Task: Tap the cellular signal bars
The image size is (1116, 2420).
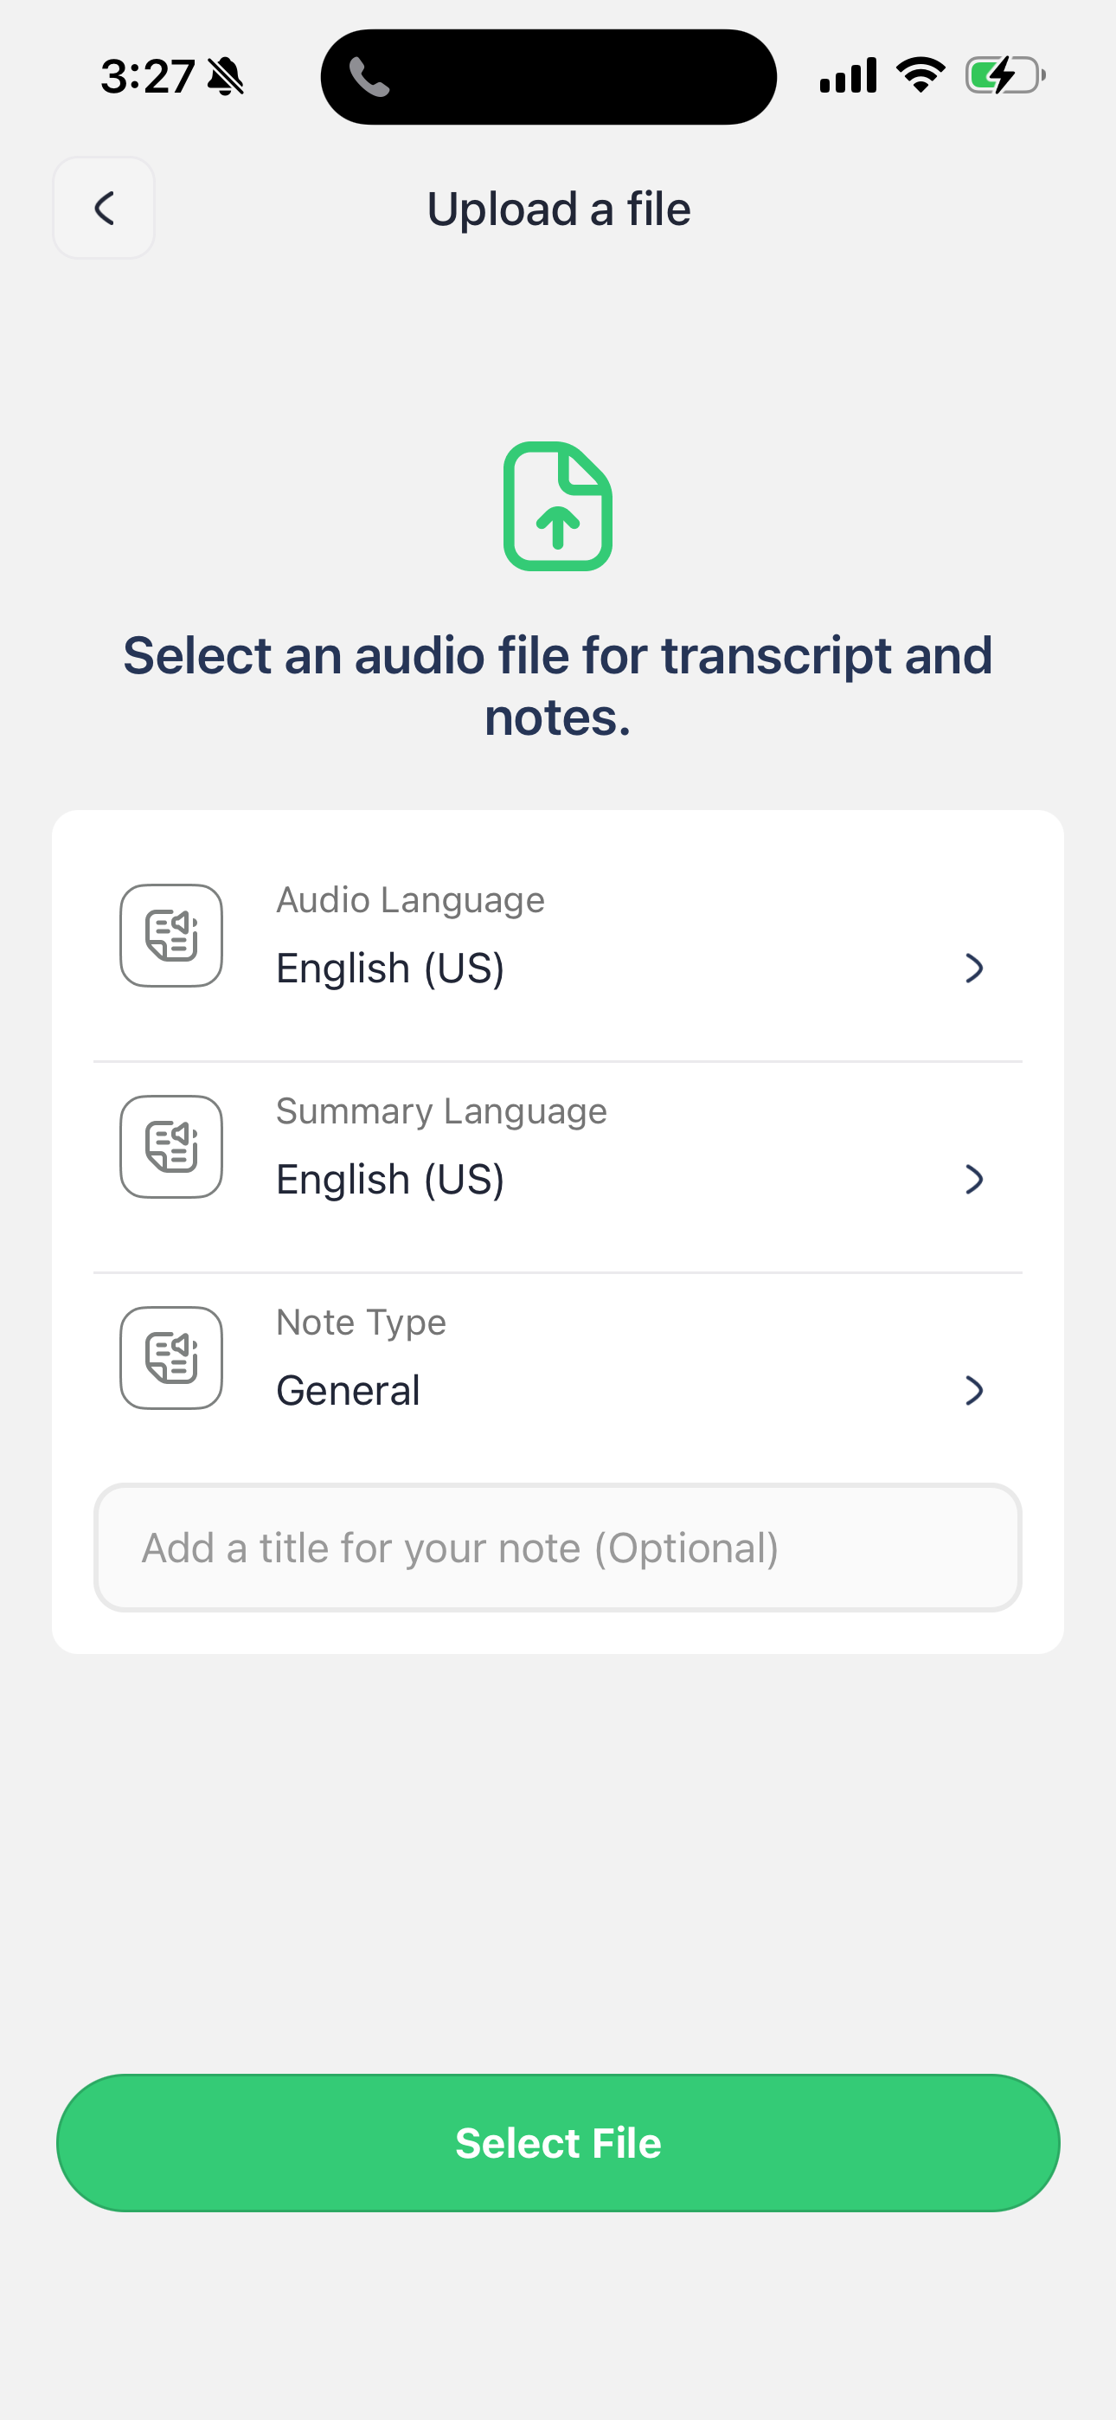Action: [x=849, y=75]
